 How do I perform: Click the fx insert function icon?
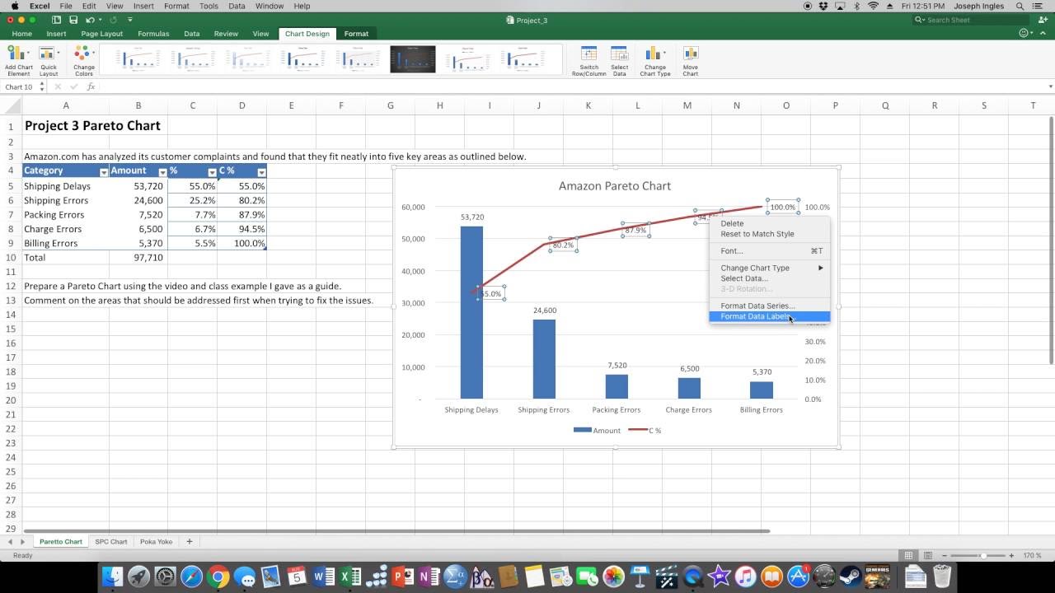91,86
